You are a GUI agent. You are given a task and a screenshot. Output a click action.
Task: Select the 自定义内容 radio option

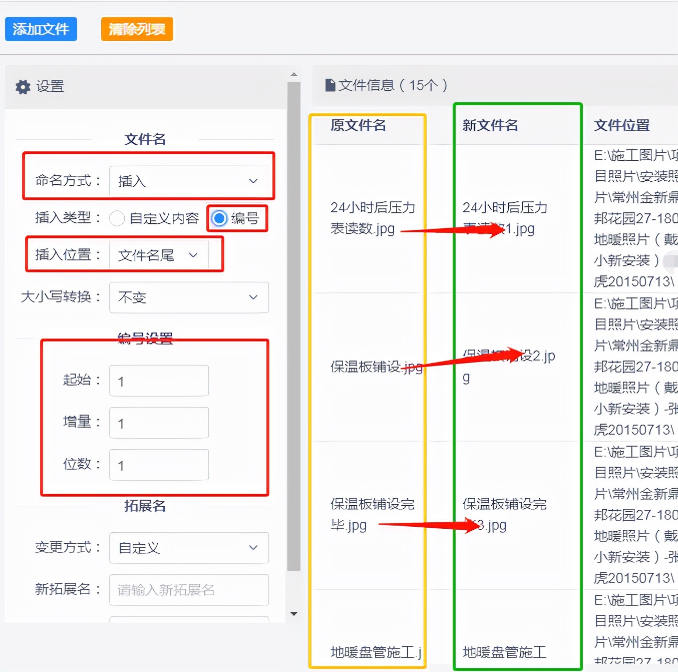pyautogui.click(x=117, y=218)
